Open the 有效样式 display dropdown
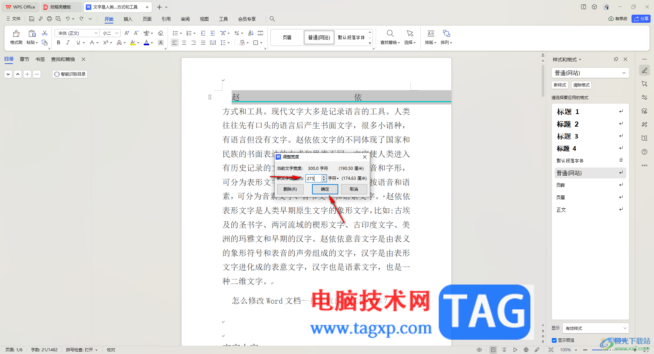654x354 pixels. point(596,328)
